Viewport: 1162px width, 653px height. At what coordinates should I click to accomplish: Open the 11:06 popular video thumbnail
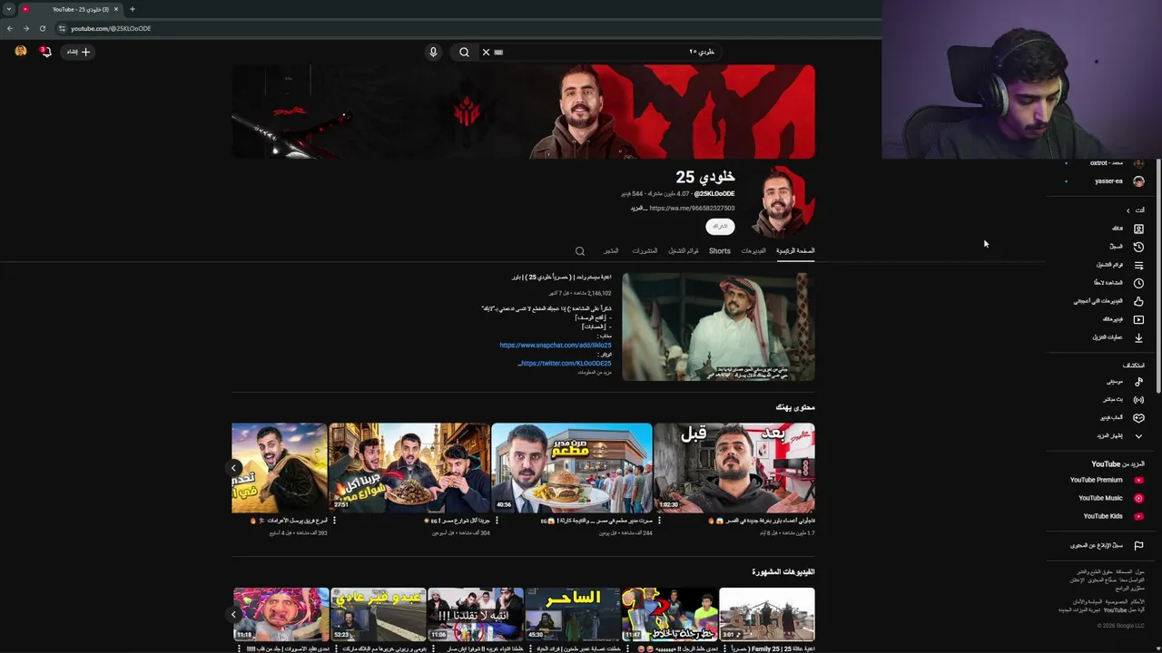pyautogui.click(x=475, y=614)
